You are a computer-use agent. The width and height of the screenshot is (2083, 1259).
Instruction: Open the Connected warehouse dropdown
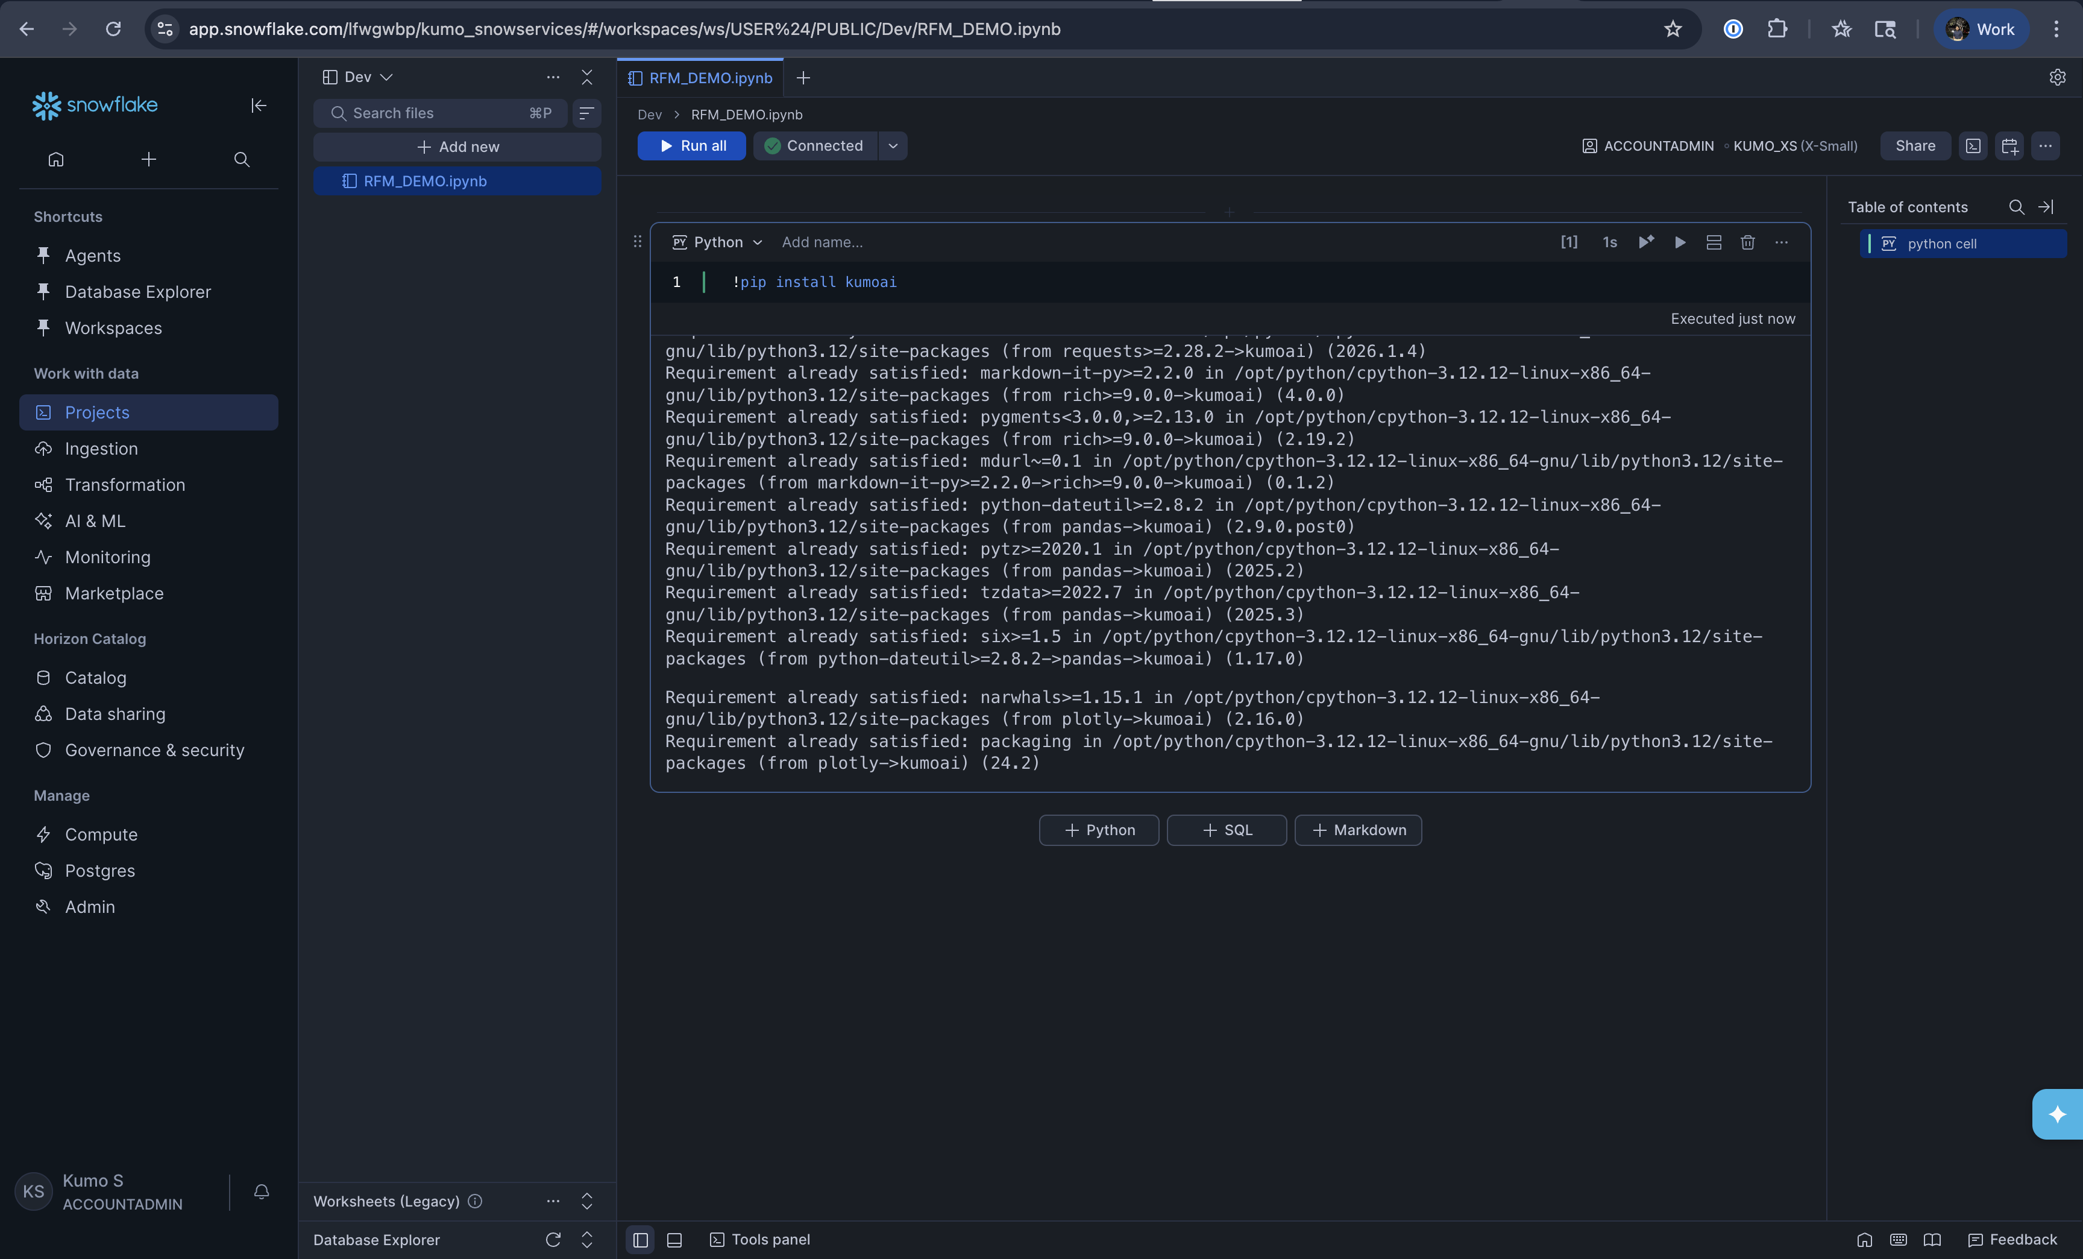point(893,145)
